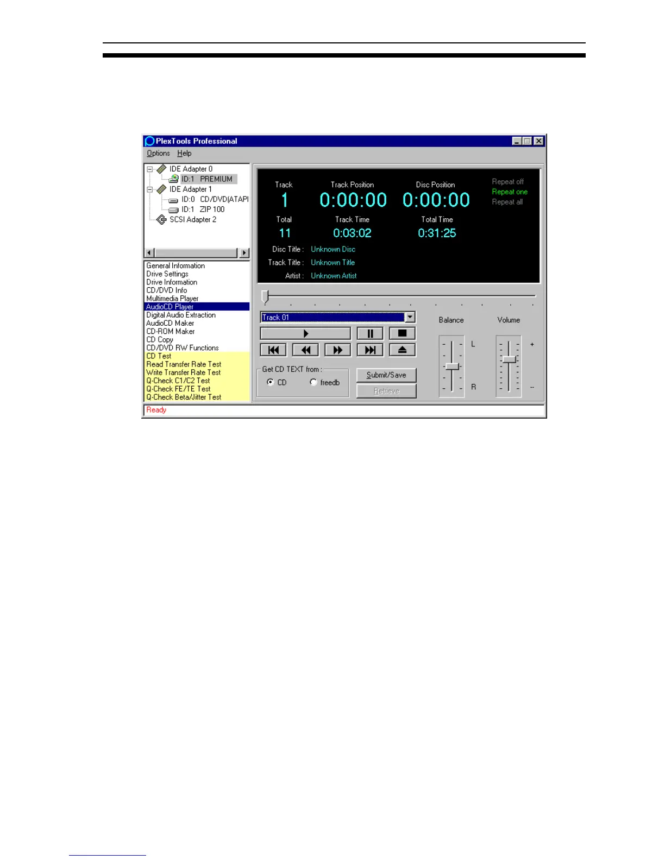
Task: Open the Track 01 dropdown arrow
Action: (x=410, y=317)
